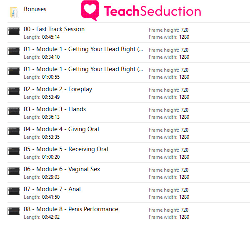Click Module 8 Penis Performance video icon

coord(14,211)
